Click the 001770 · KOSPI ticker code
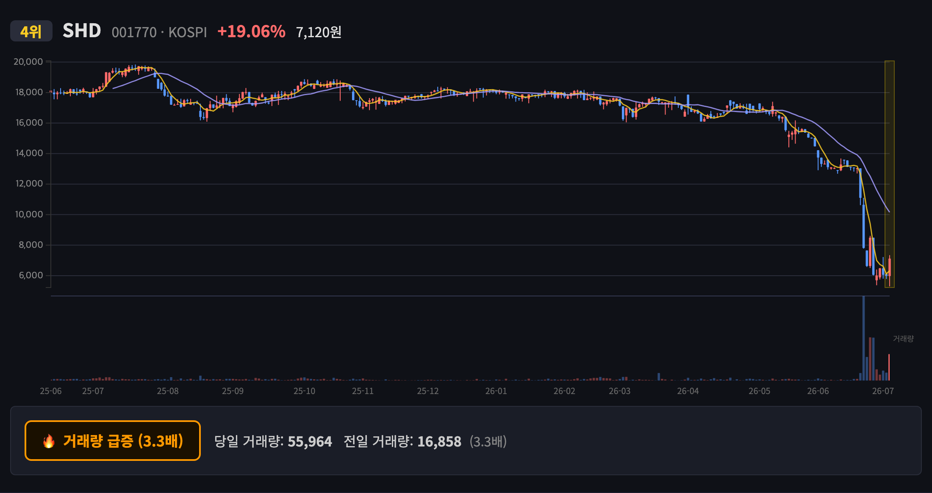 click(x=159, y=32)
